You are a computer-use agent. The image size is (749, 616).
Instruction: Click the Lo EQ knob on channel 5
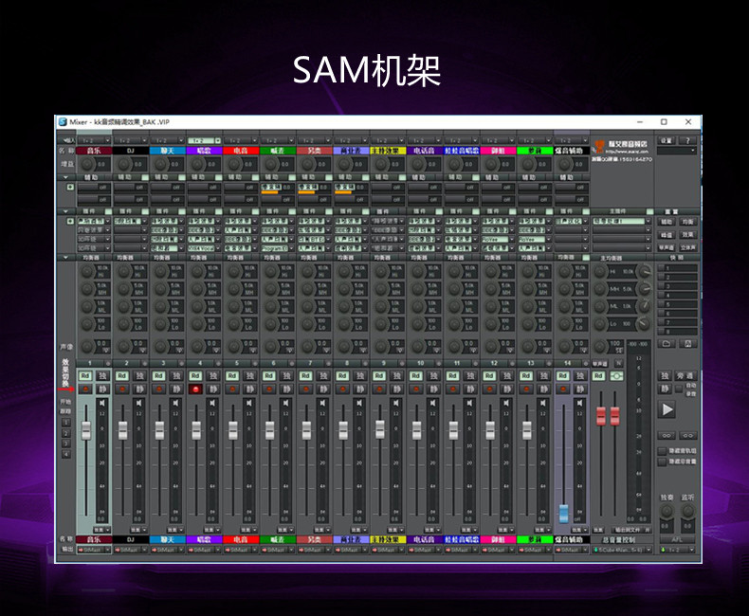(233, 324)
